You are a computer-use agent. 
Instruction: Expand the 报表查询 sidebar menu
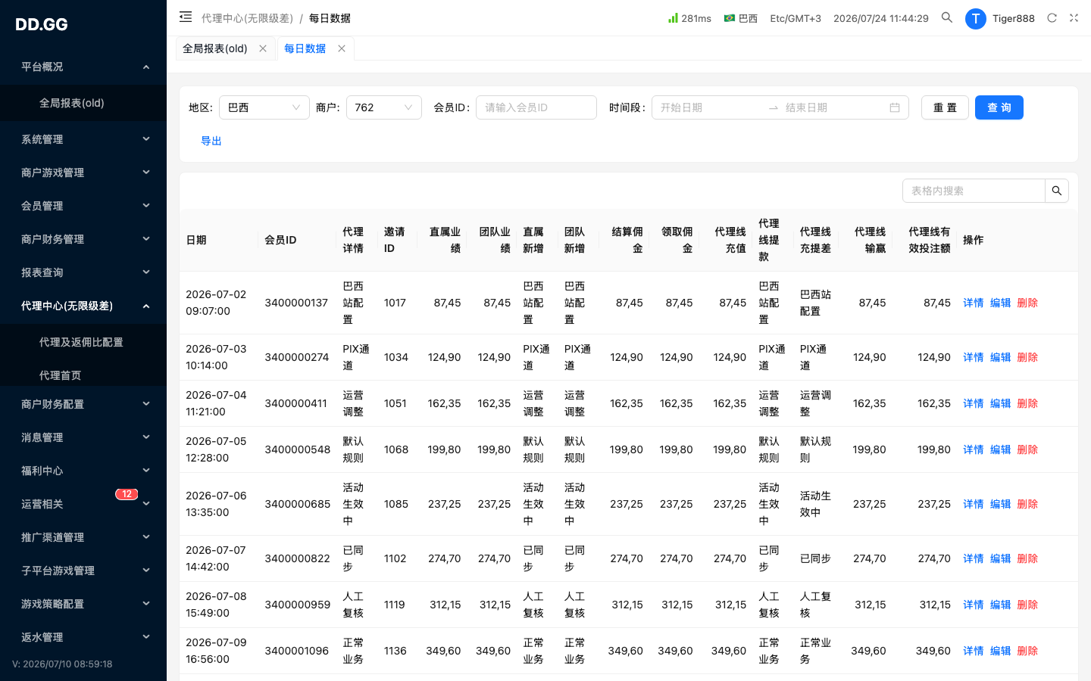tap(83, 272)
